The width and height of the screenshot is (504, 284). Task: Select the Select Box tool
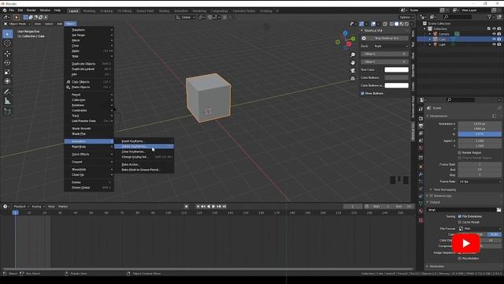click(x=7, y=34)
